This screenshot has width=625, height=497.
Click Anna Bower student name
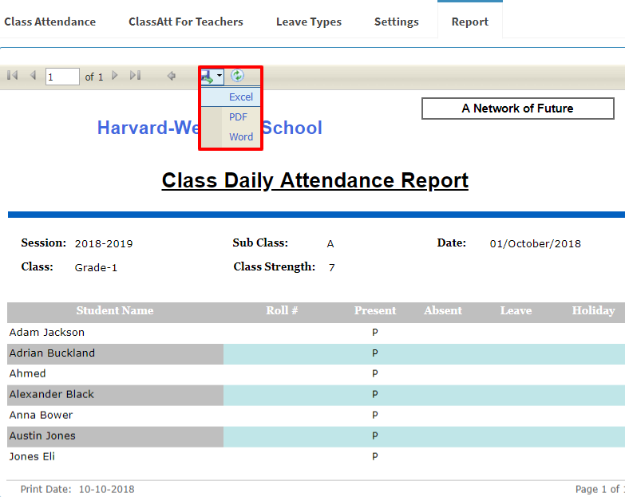click(x=41, y=415)
